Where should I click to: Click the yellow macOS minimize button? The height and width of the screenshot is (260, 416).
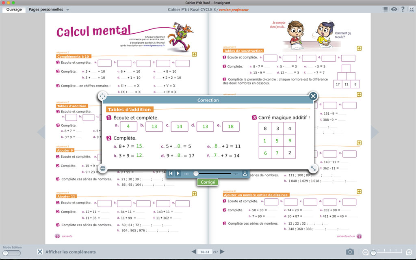[x=8, y=3]
